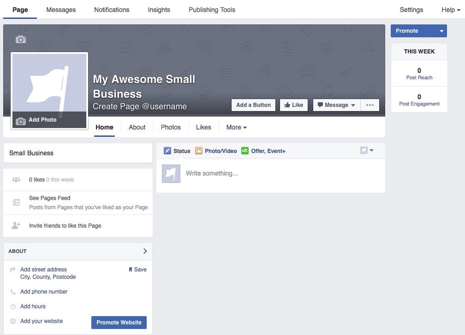Click the THIS WEEK header

pos(419,52)
